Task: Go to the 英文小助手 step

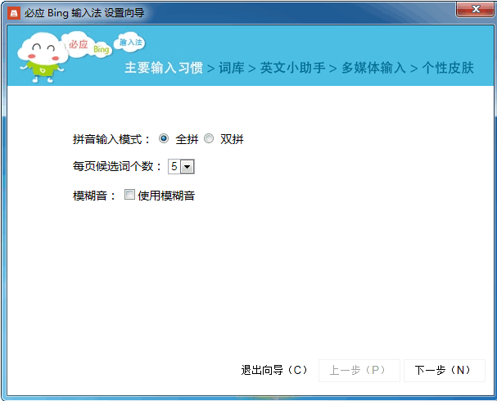Action: 292,68
